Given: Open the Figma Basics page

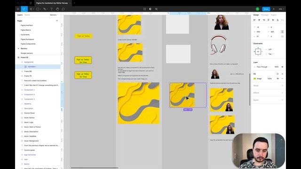Looking at the screenshot, I should (x=26, y=30).
